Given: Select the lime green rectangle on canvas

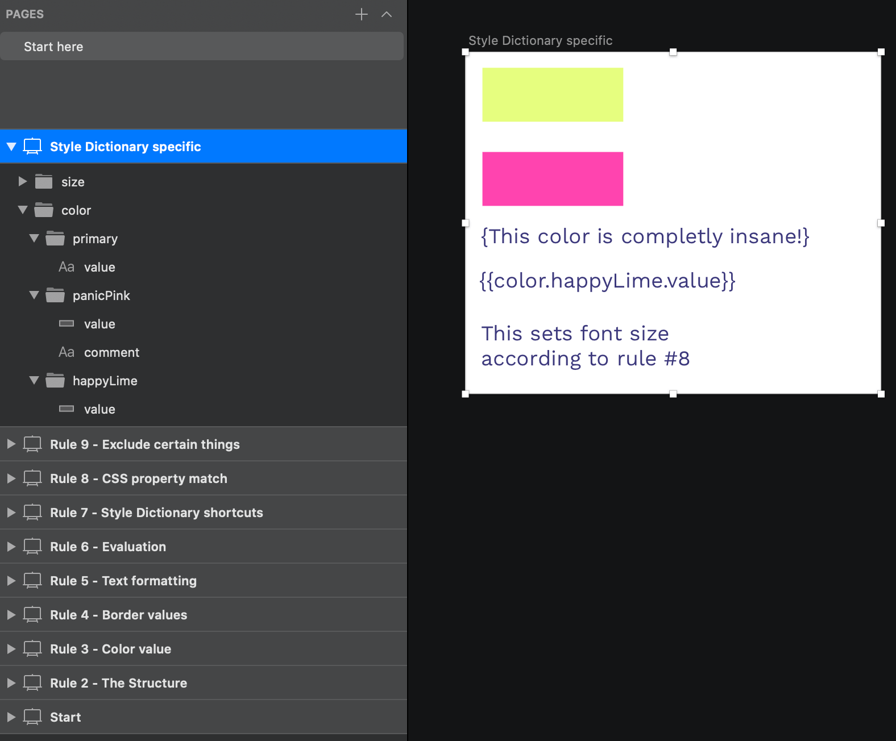Looking at the screenshot, I should tap(553, 94).
